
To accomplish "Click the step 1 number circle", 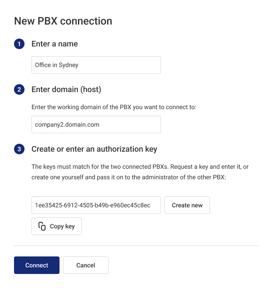I will tap(19, 44).
